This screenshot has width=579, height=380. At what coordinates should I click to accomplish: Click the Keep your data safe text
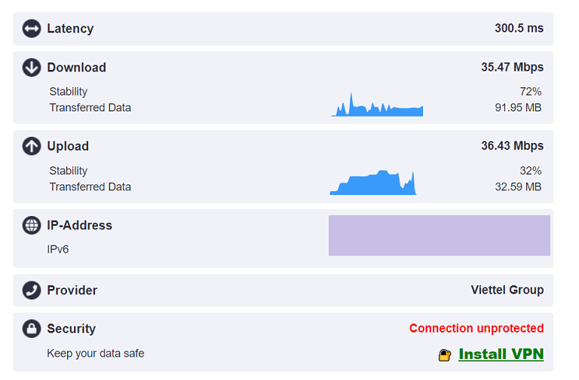click(x=95, y=354)
